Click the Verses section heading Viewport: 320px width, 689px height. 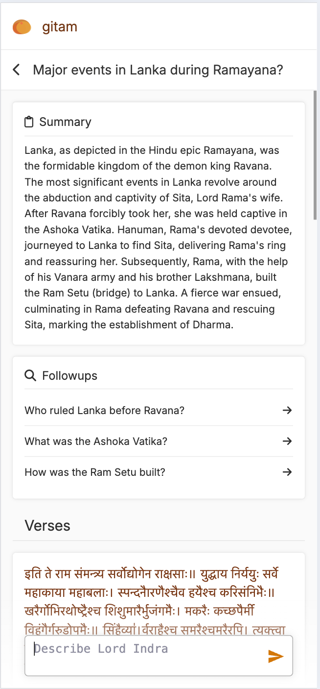pos(47,526)
